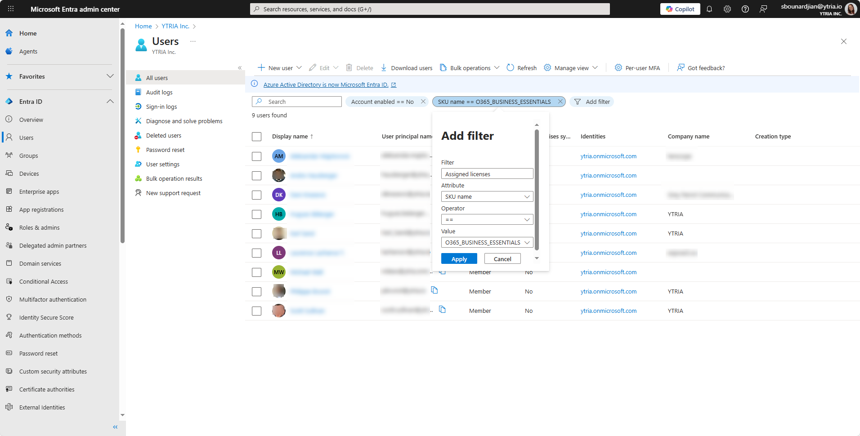
Task: Open the Attribute SKU name dropdown
Action: click(x=487, y=196)
